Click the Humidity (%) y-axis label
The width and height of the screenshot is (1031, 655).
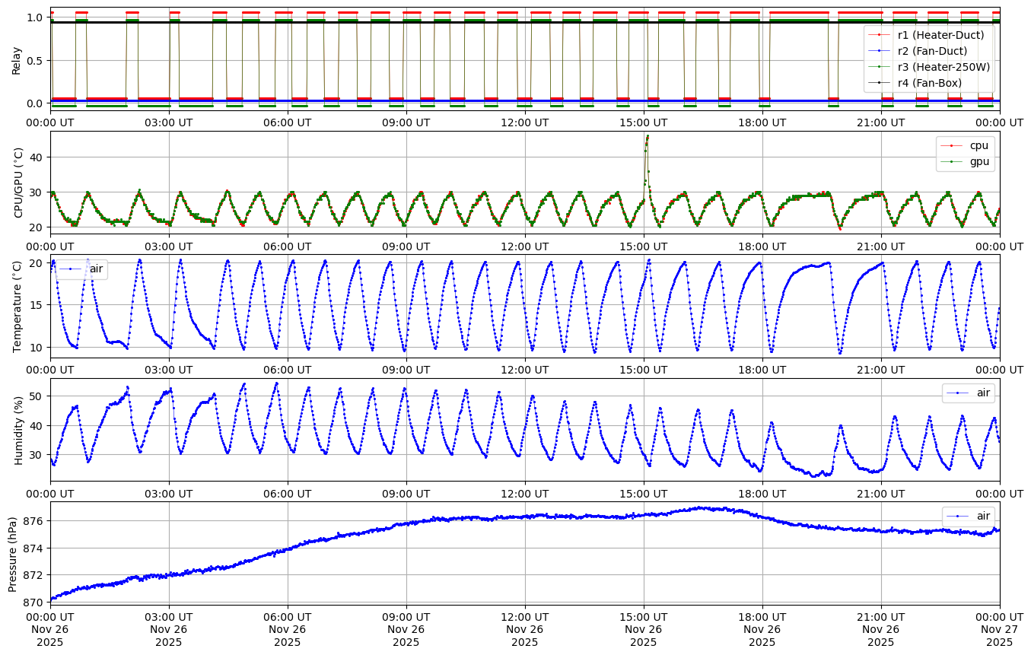click(x=19, y=430)
